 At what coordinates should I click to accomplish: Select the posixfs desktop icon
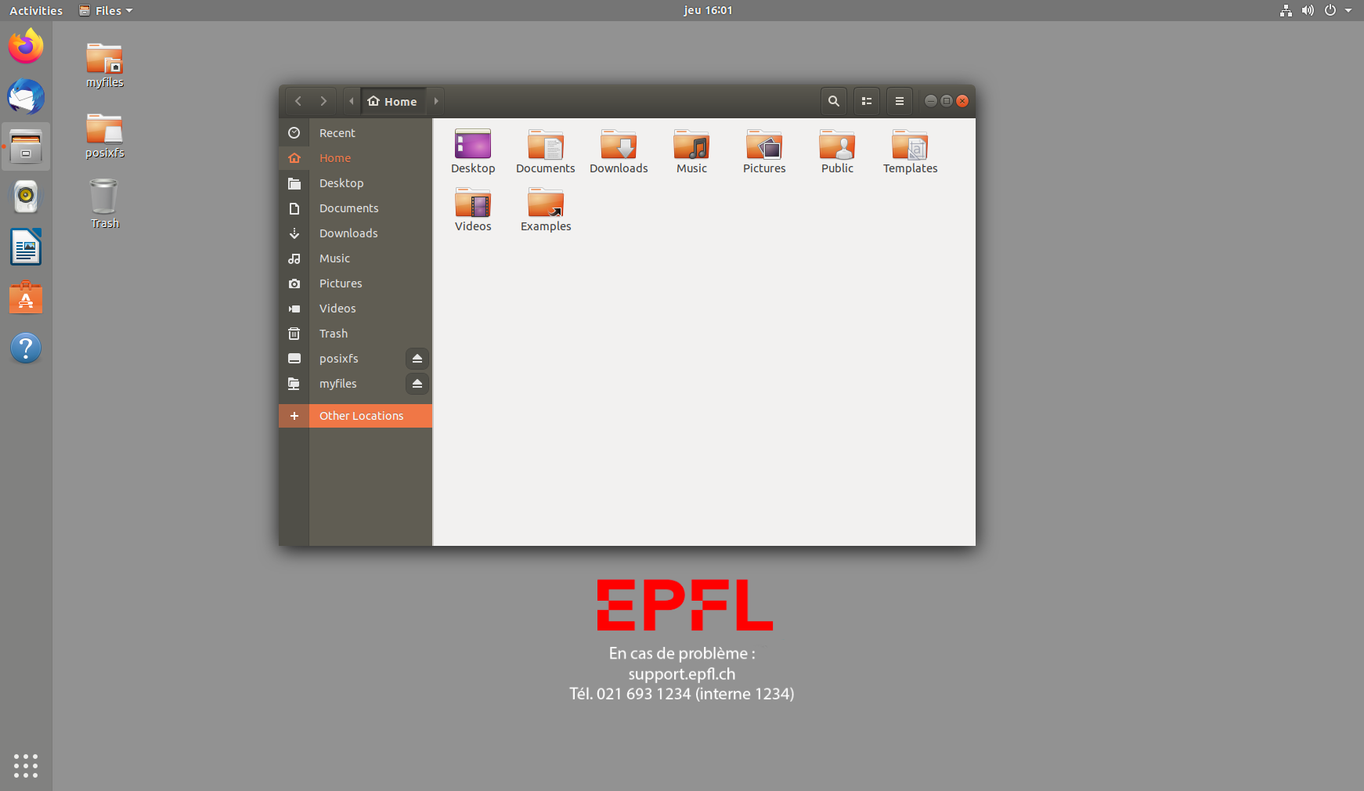click(105, 135)
